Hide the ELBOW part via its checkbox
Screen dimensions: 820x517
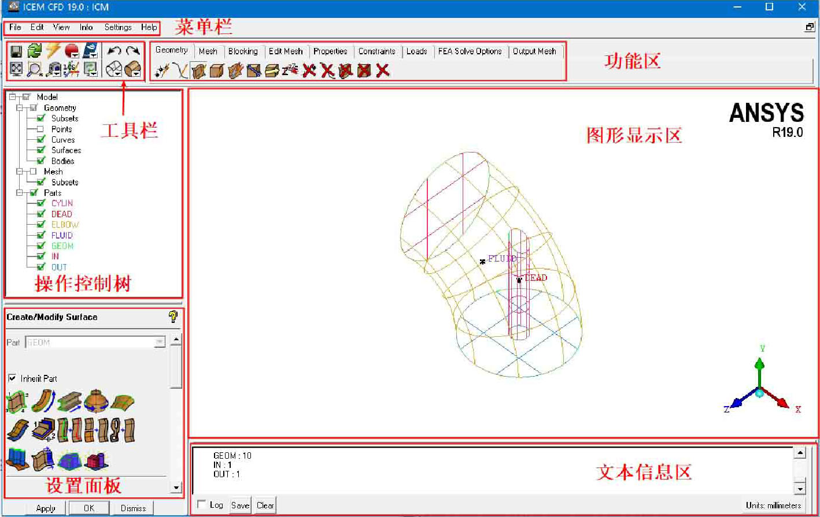41,225
